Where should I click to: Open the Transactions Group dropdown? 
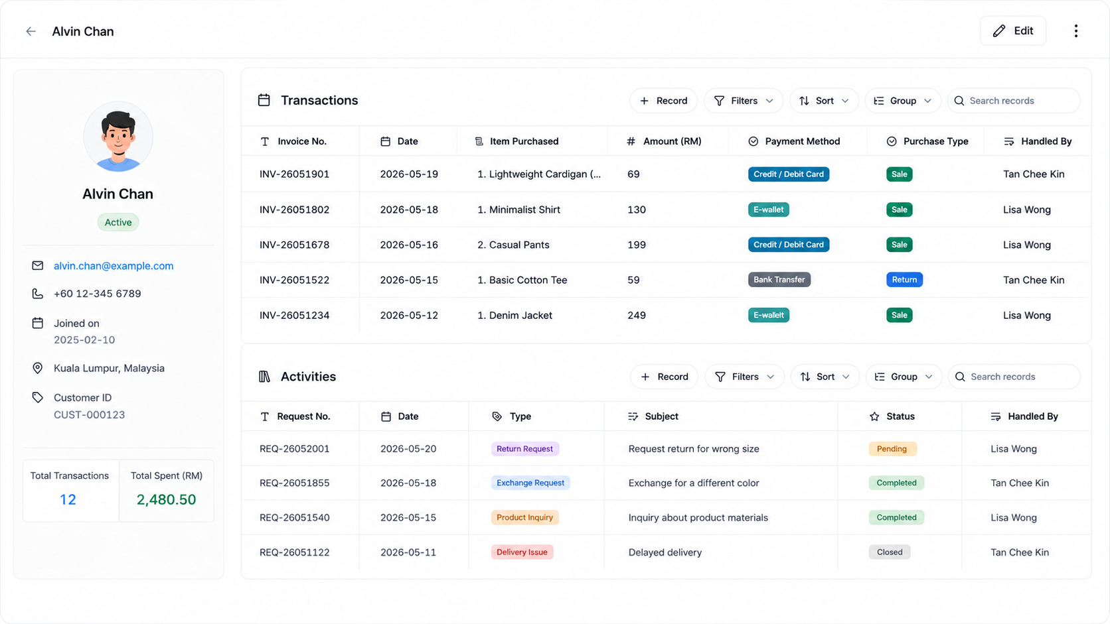point(903,101)
